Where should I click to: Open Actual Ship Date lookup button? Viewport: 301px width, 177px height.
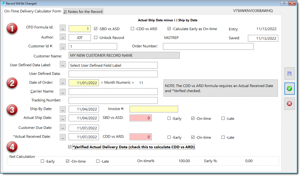(x=63, y=118)
